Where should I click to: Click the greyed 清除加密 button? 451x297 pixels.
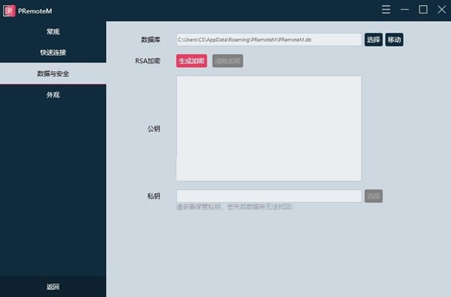(x=228, y=61)
